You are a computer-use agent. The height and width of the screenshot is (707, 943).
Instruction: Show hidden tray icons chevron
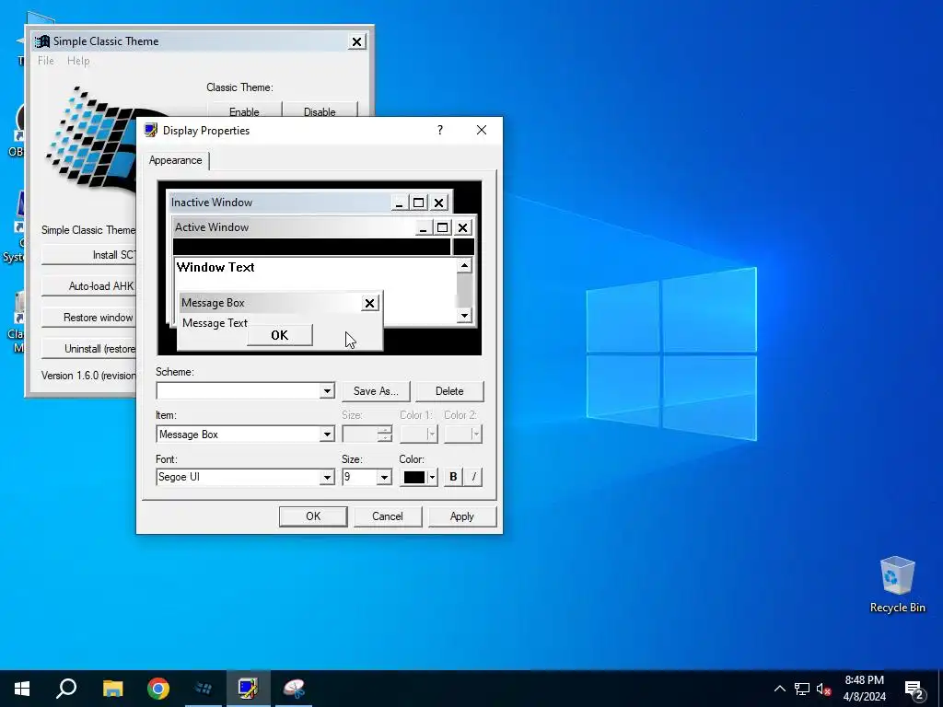coord(779,689)
